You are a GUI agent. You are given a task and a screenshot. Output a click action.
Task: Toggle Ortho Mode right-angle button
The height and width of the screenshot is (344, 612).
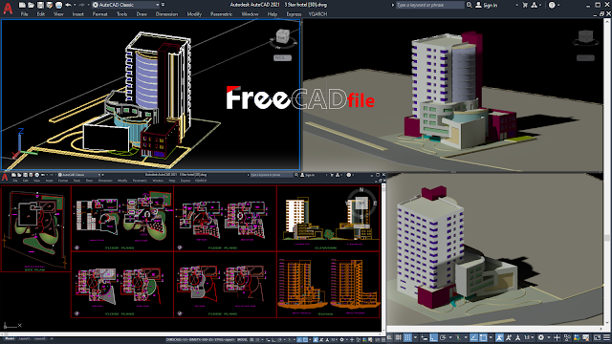433,337
